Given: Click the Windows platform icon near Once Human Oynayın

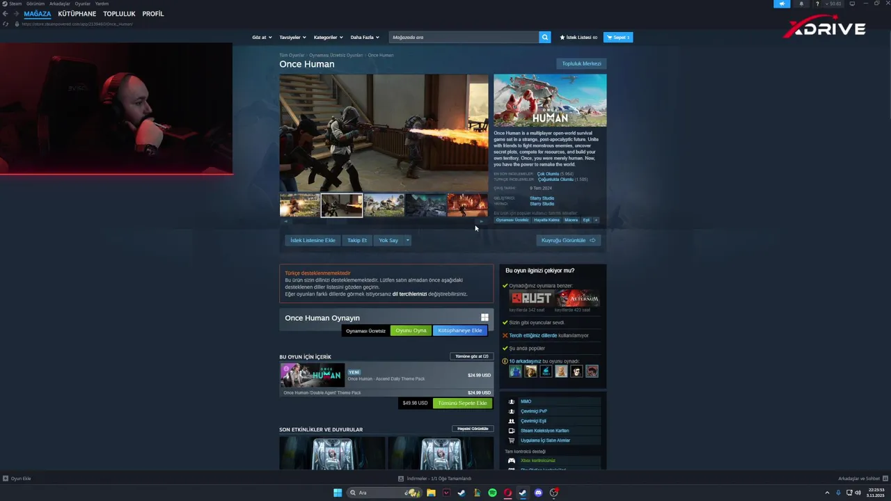Looking at the screenshot, I should coord(484,317).
